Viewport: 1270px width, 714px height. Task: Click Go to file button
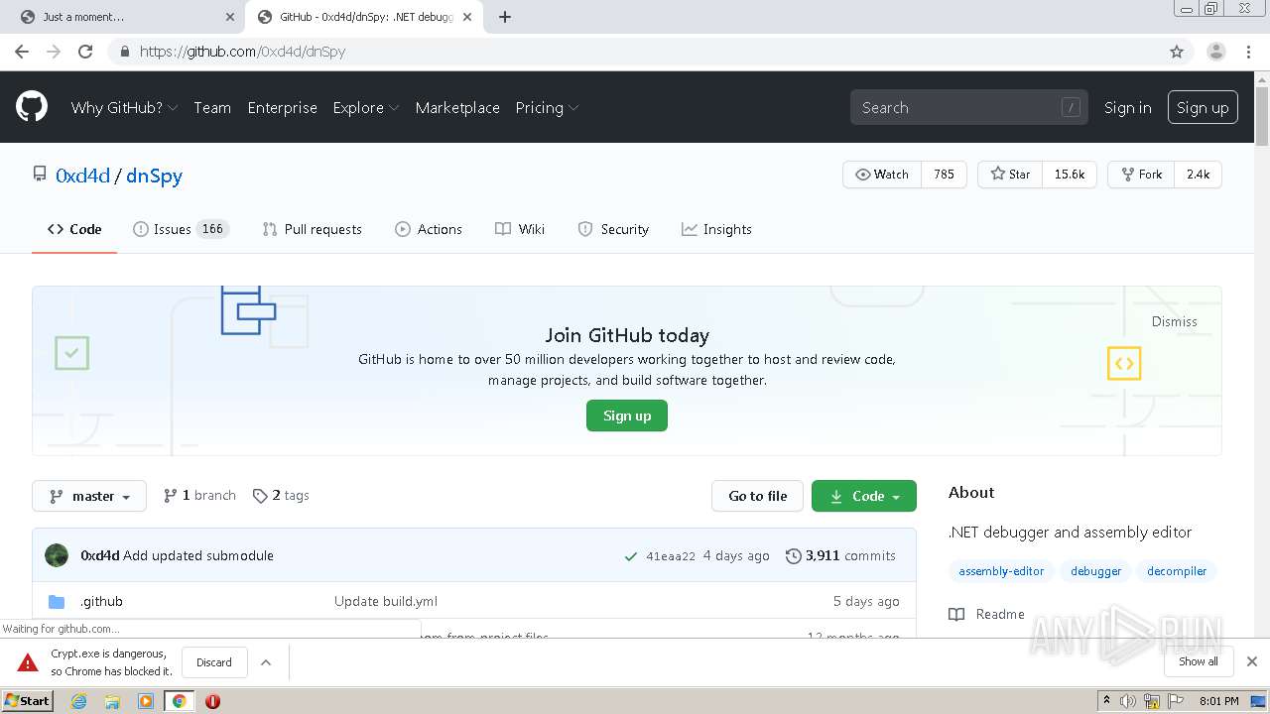(757, 496)
